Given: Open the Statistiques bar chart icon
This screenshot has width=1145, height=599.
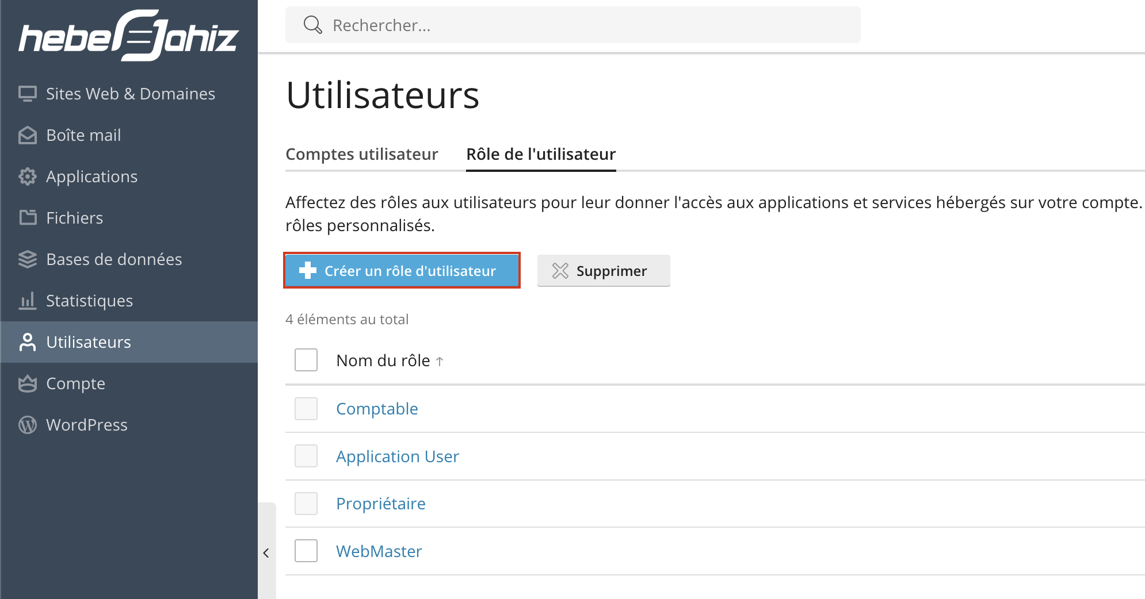Looking at the screenshot, I should click(27, 301).
